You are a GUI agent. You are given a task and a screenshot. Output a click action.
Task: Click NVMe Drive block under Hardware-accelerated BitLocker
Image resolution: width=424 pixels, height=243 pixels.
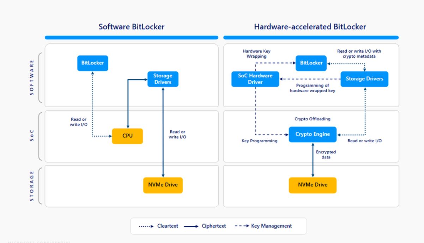(312, 185)
